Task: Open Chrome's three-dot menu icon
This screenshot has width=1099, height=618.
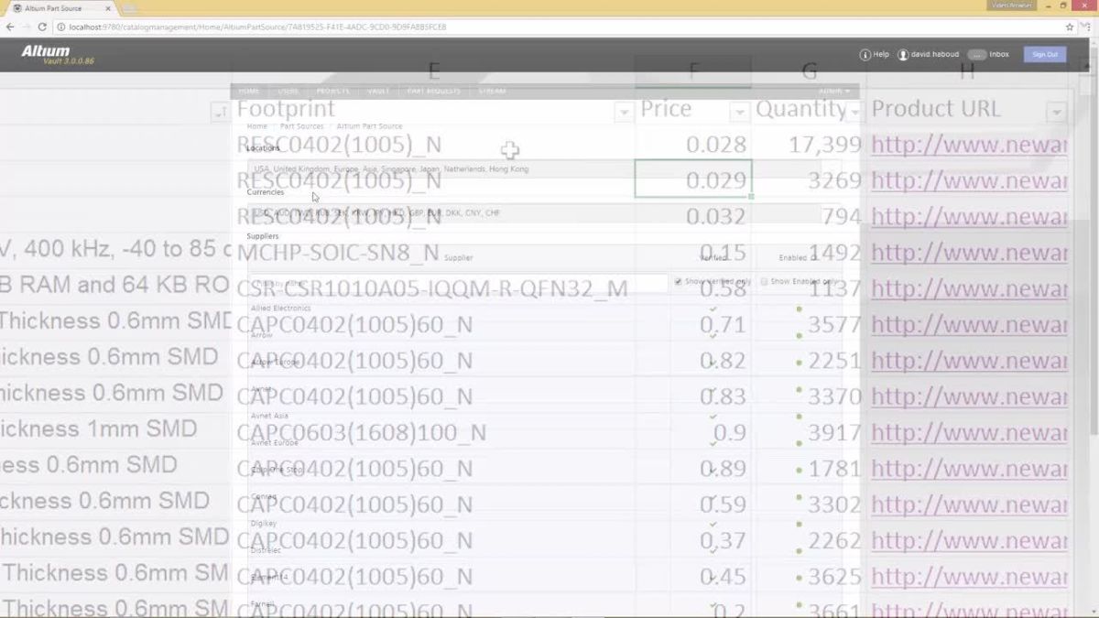Action: tap(1088, 27)
